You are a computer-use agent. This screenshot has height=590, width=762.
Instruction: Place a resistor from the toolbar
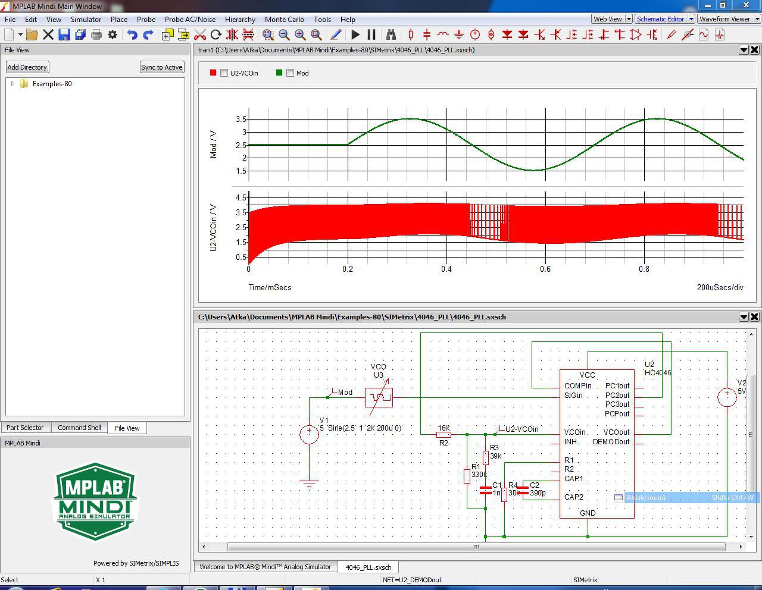(410, 35)
